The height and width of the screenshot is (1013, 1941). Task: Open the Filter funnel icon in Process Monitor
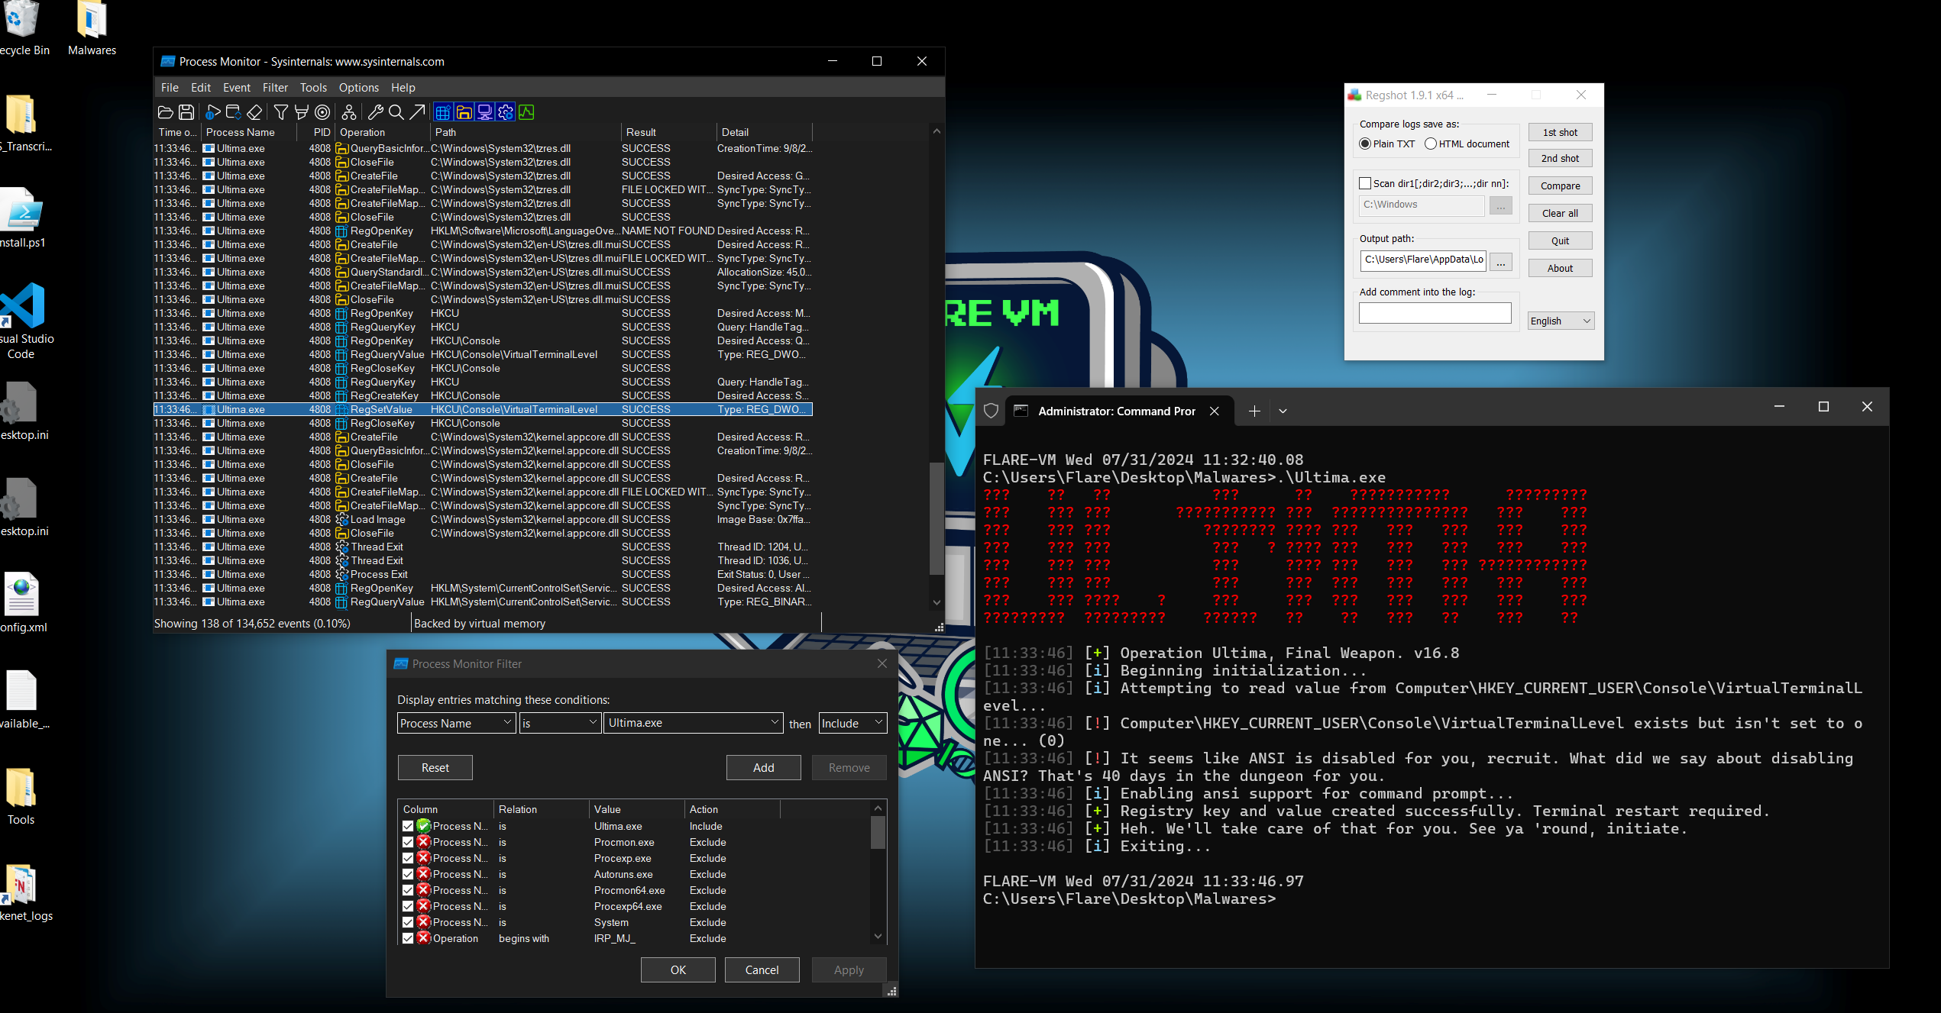coord(281,112)
